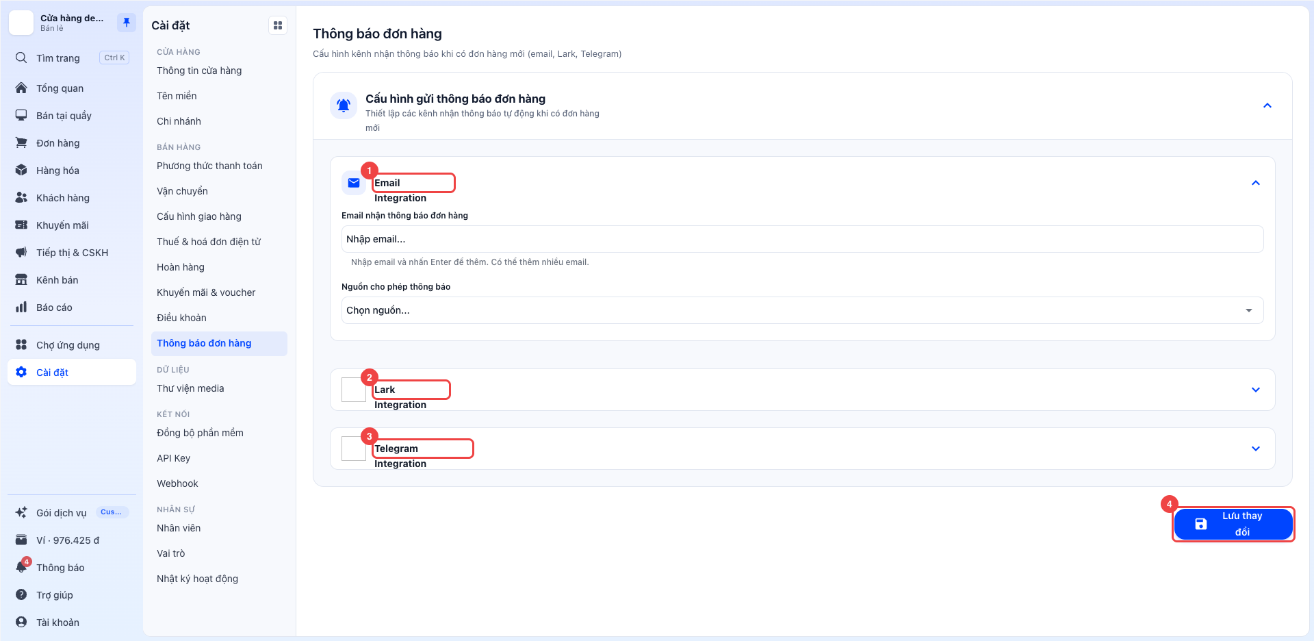
Task: Click the Cài đặt gear icon
Action: (21, 372)
